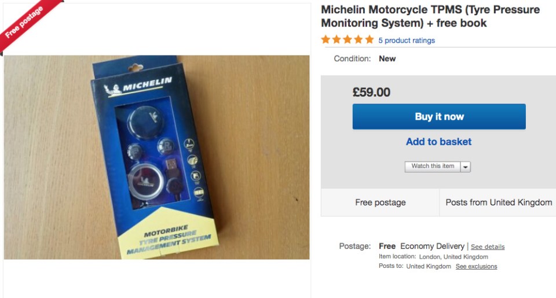Click the Watch this item button
This screenshot has width=556, height=298.
(433, 166)
